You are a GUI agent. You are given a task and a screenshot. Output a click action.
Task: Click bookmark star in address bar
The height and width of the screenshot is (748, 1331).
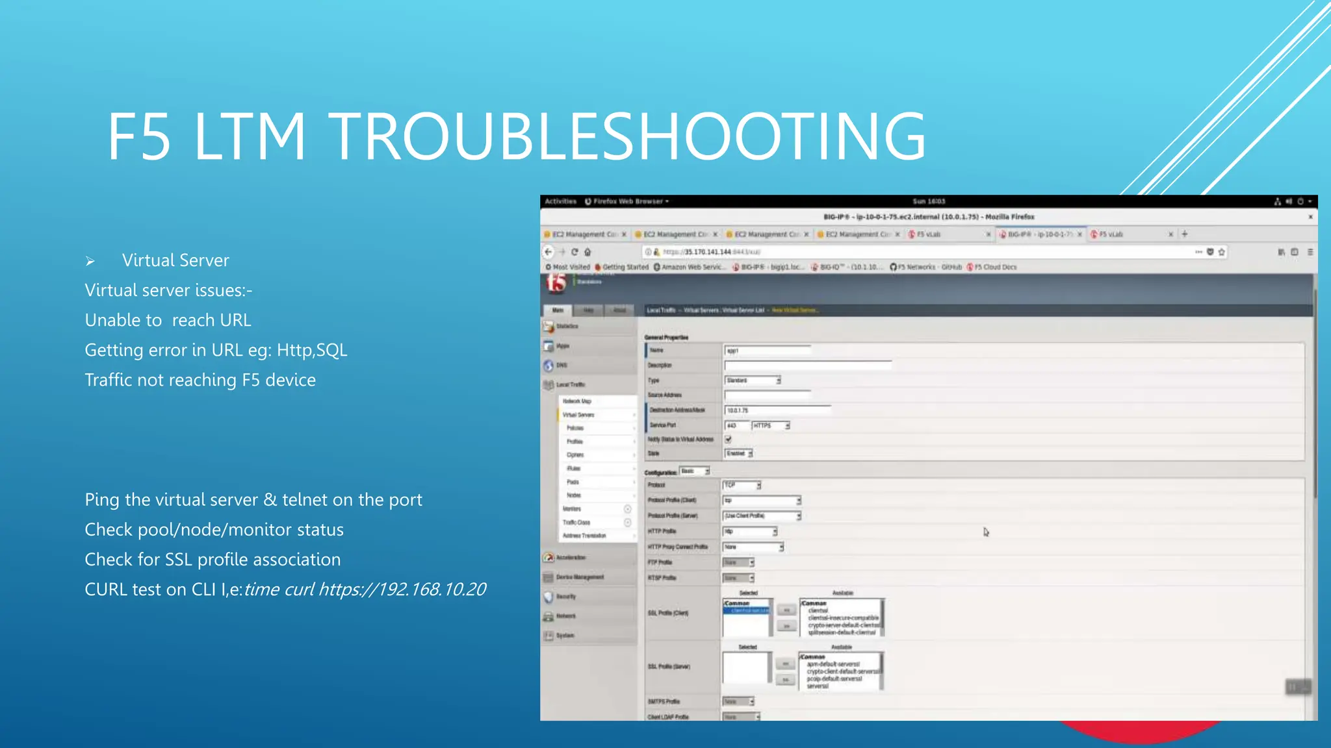pyautogui.click(x=1222, y=252)
